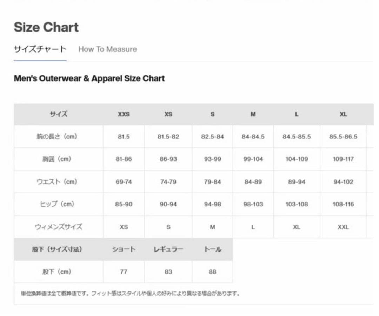This screenshot has width=379, height=316.
Task: Click the XL size column header
Action: click(x=343, y=114)
